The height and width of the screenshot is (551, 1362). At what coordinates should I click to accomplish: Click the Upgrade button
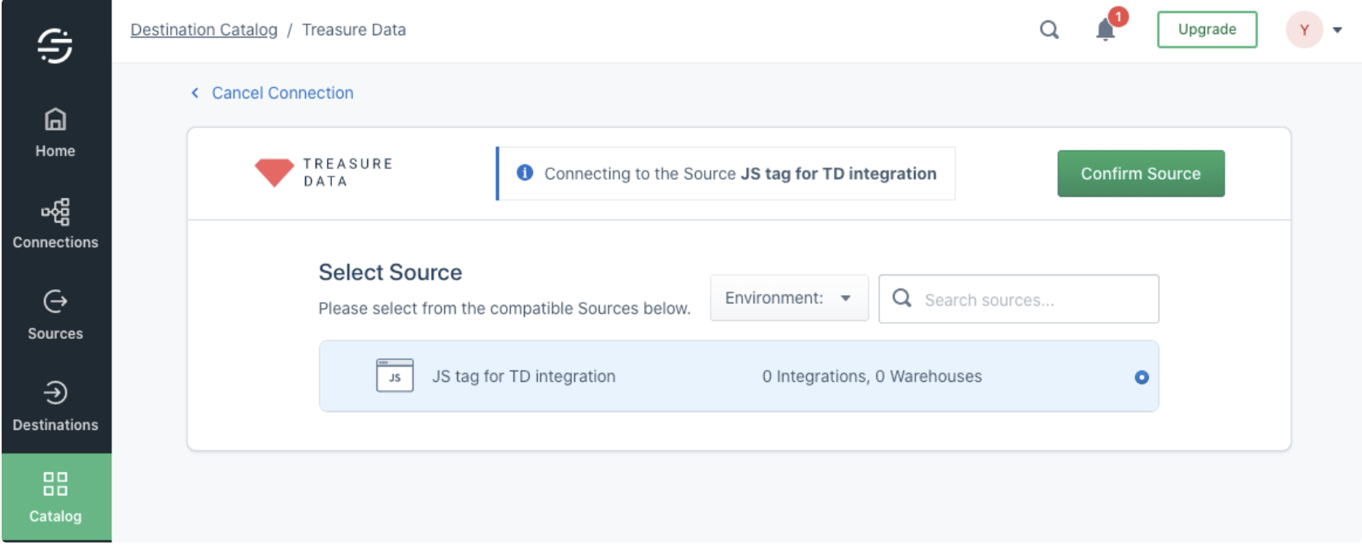[1207, 29]
